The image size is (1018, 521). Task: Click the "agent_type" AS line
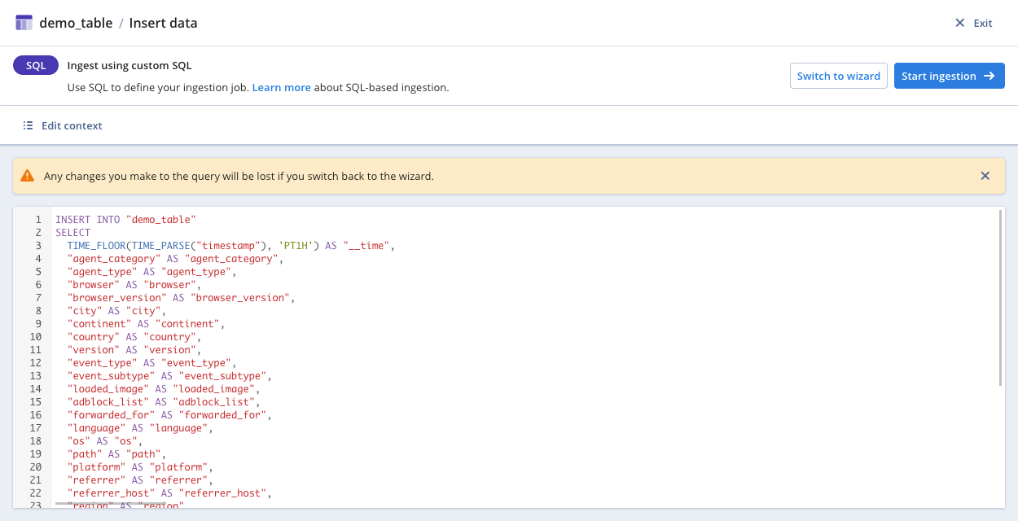coord(151,272)
